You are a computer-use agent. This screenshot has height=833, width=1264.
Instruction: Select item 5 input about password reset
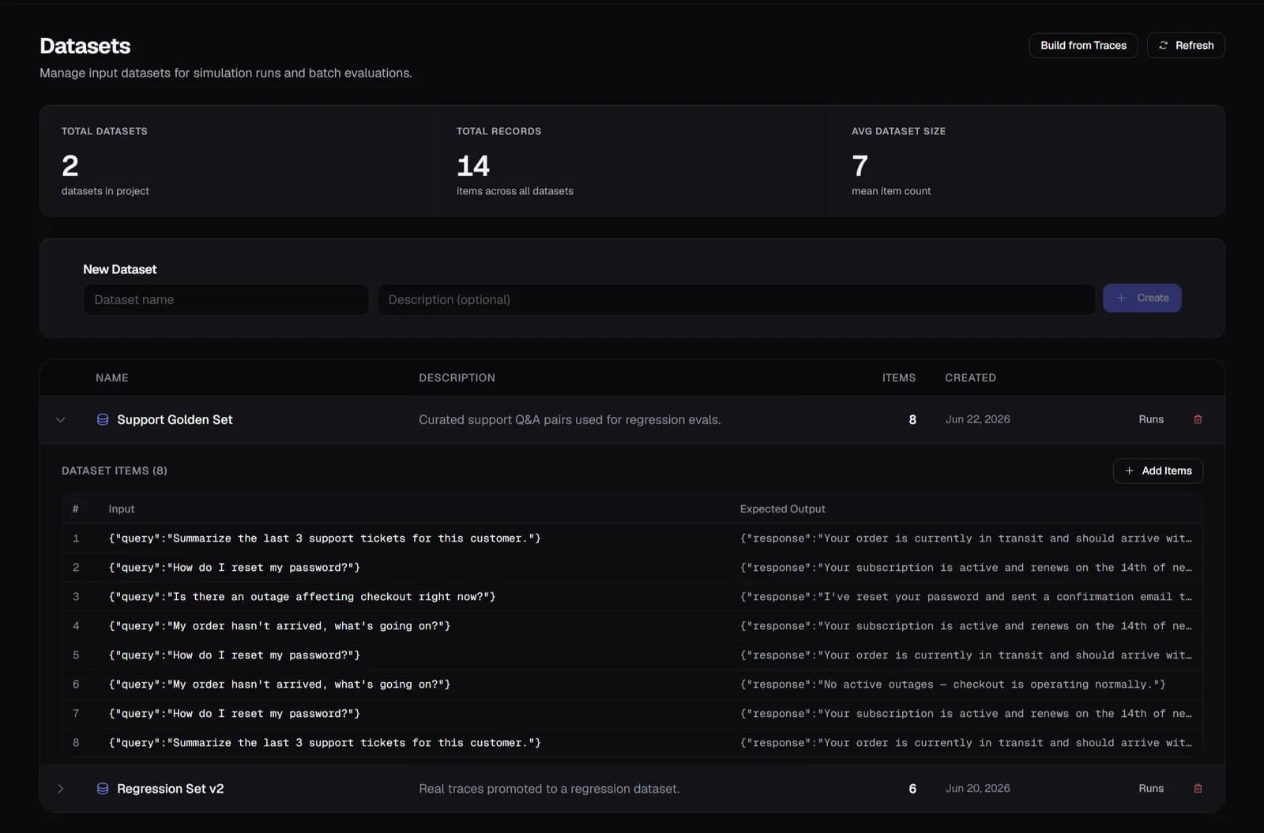pyautogui.click(x=235, y=655)
